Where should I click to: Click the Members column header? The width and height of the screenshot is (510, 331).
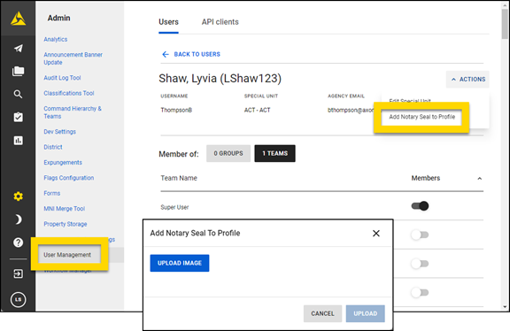pos(425,178)
